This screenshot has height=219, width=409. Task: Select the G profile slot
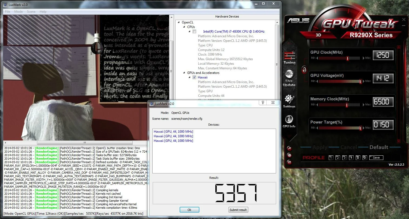point(365,158)
